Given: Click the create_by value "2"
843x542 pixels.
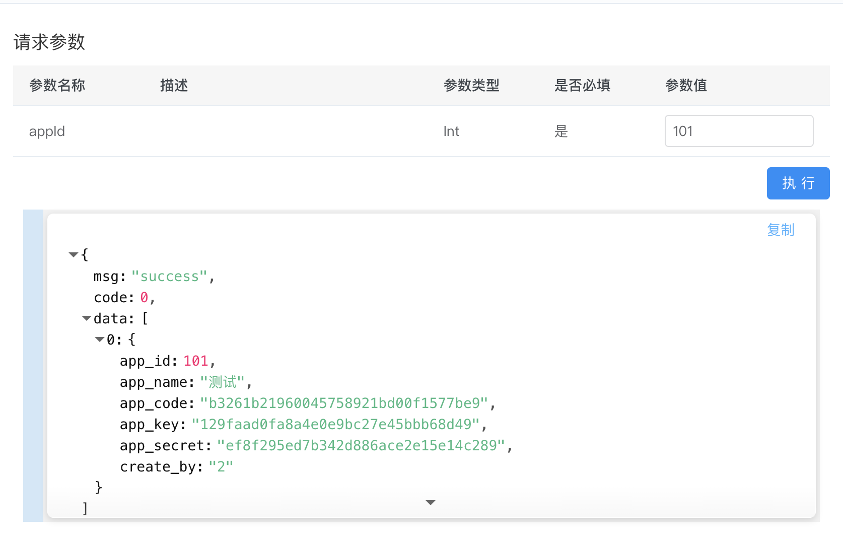Looking at the screenshot, I should tap(221, 467).
